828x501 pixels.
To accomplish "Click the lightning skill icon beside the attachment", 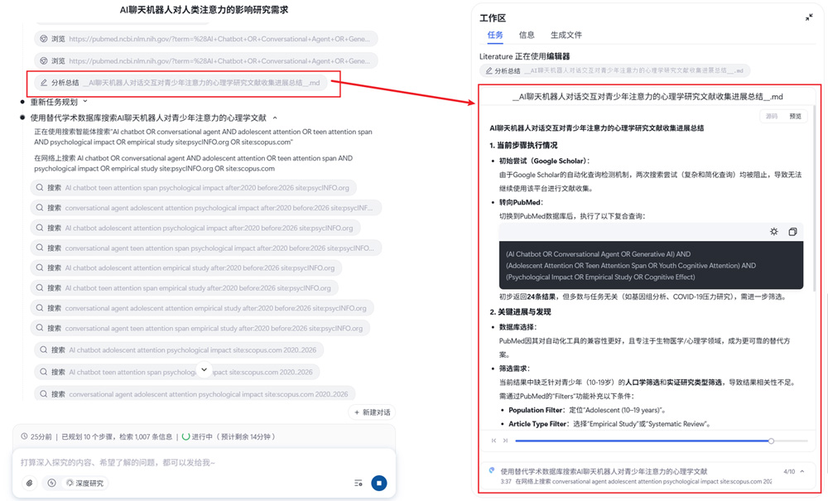I will [x=51, y=482].
